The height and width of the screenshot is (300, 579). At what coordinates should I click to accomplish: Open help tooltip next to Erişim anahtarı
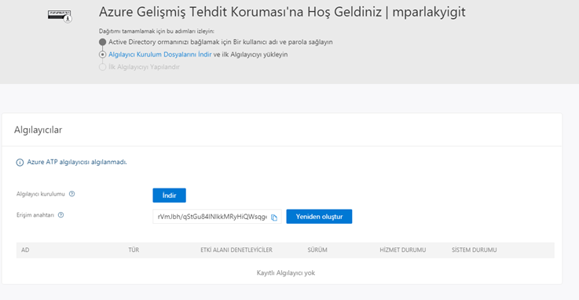pyautogui.click(x=61, y=214)
